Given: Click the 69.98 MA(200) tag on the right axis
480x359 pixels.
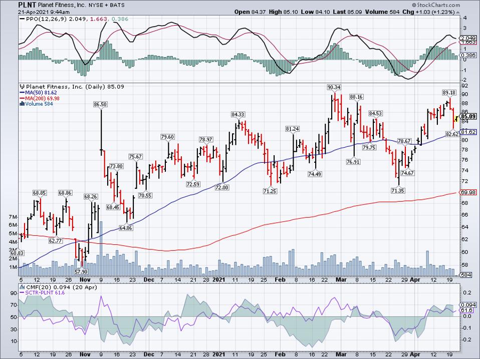Looking at the screenshot, I should click(468, 192).
